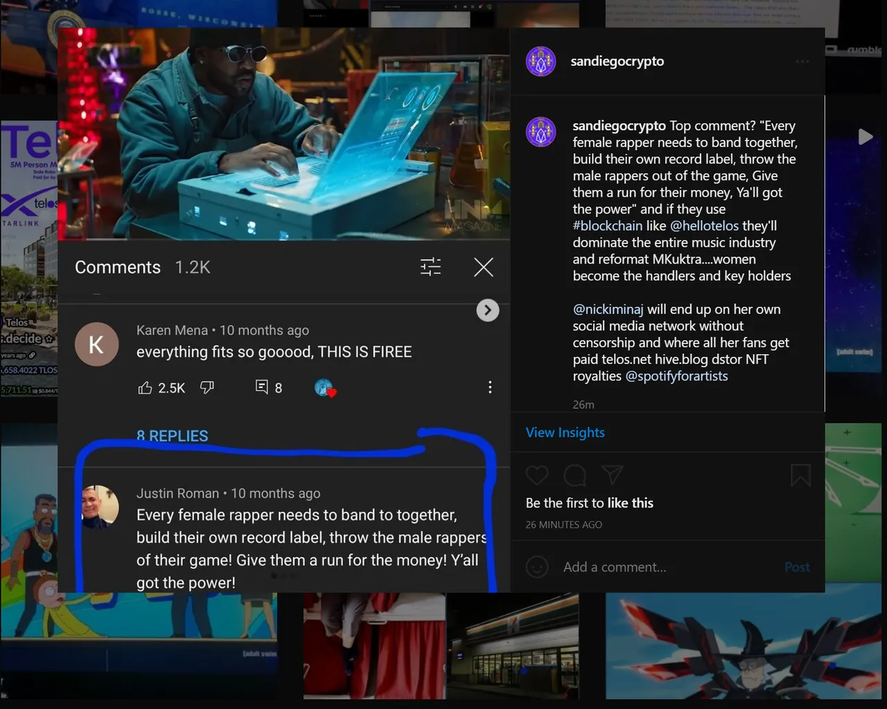Image resolution: width=887 pixels, height=709 pixels.
Task: Share the post with paper plane icon
Action: point(613,475)
